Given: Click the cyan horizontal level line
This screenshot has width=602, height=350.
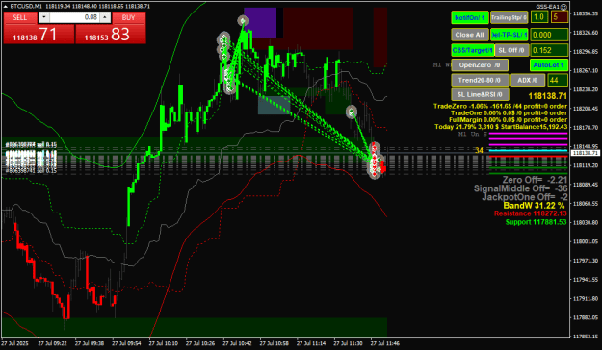Looking at the screenshot, I should pyautogui.click(x=528, y=151).
